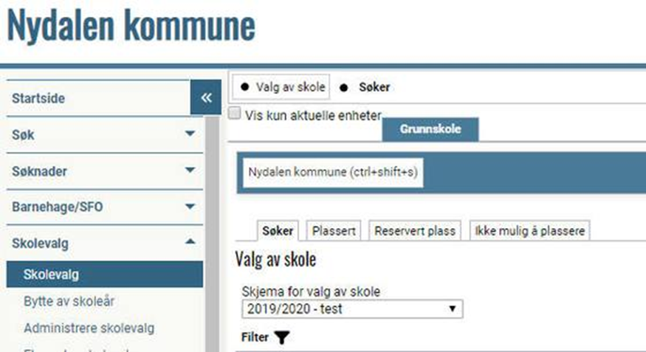Switch to the Plassert tab
This screenshot has height=352, width=646.
coord(334,231)
